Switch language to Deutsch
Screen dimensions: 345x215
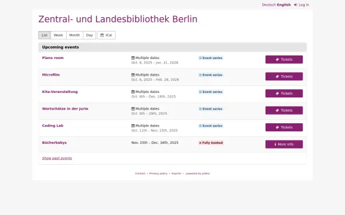coord(269,5)
